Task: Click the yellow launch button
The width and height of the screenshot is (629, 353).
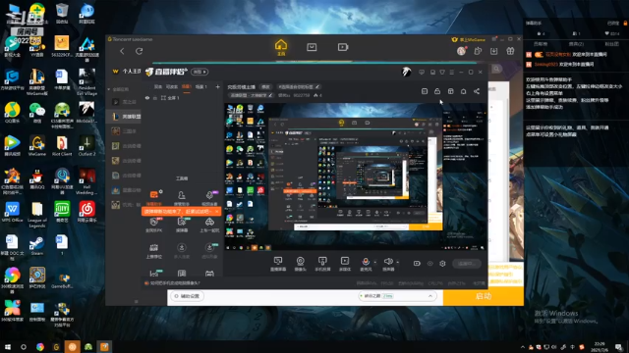Action: [x=483, y=296]
